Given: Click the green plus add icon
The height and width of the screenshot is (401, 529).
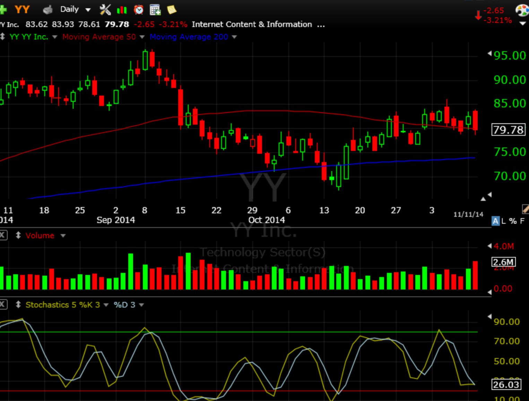Looking at the screenshot, I should (3, 10).
